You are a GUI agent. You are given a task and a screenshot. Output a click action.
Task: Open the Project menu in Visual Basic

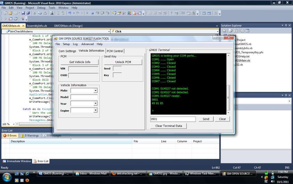pos(30,8)
